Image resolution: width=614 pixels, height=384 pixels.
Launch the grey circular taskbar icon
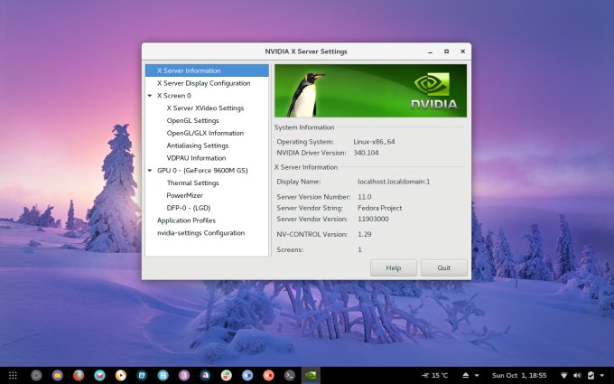click(x=36, y=375)
